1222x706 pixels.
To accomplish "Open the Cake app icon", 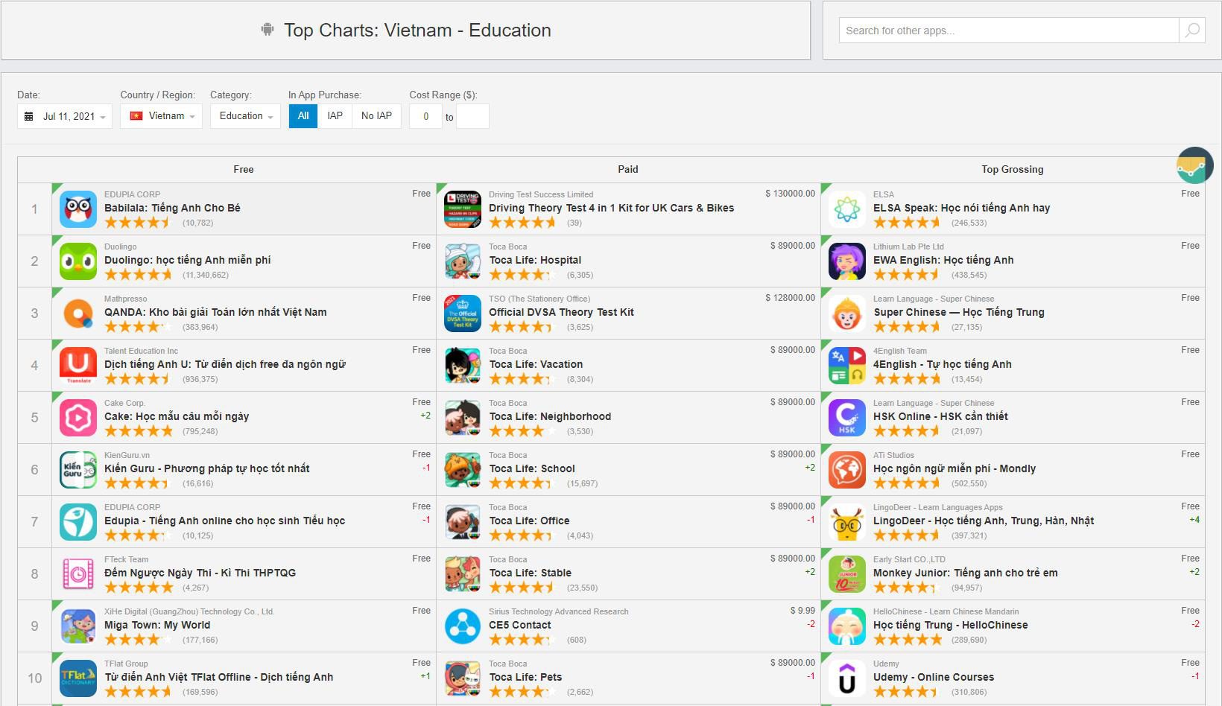I will pos(78,418).
